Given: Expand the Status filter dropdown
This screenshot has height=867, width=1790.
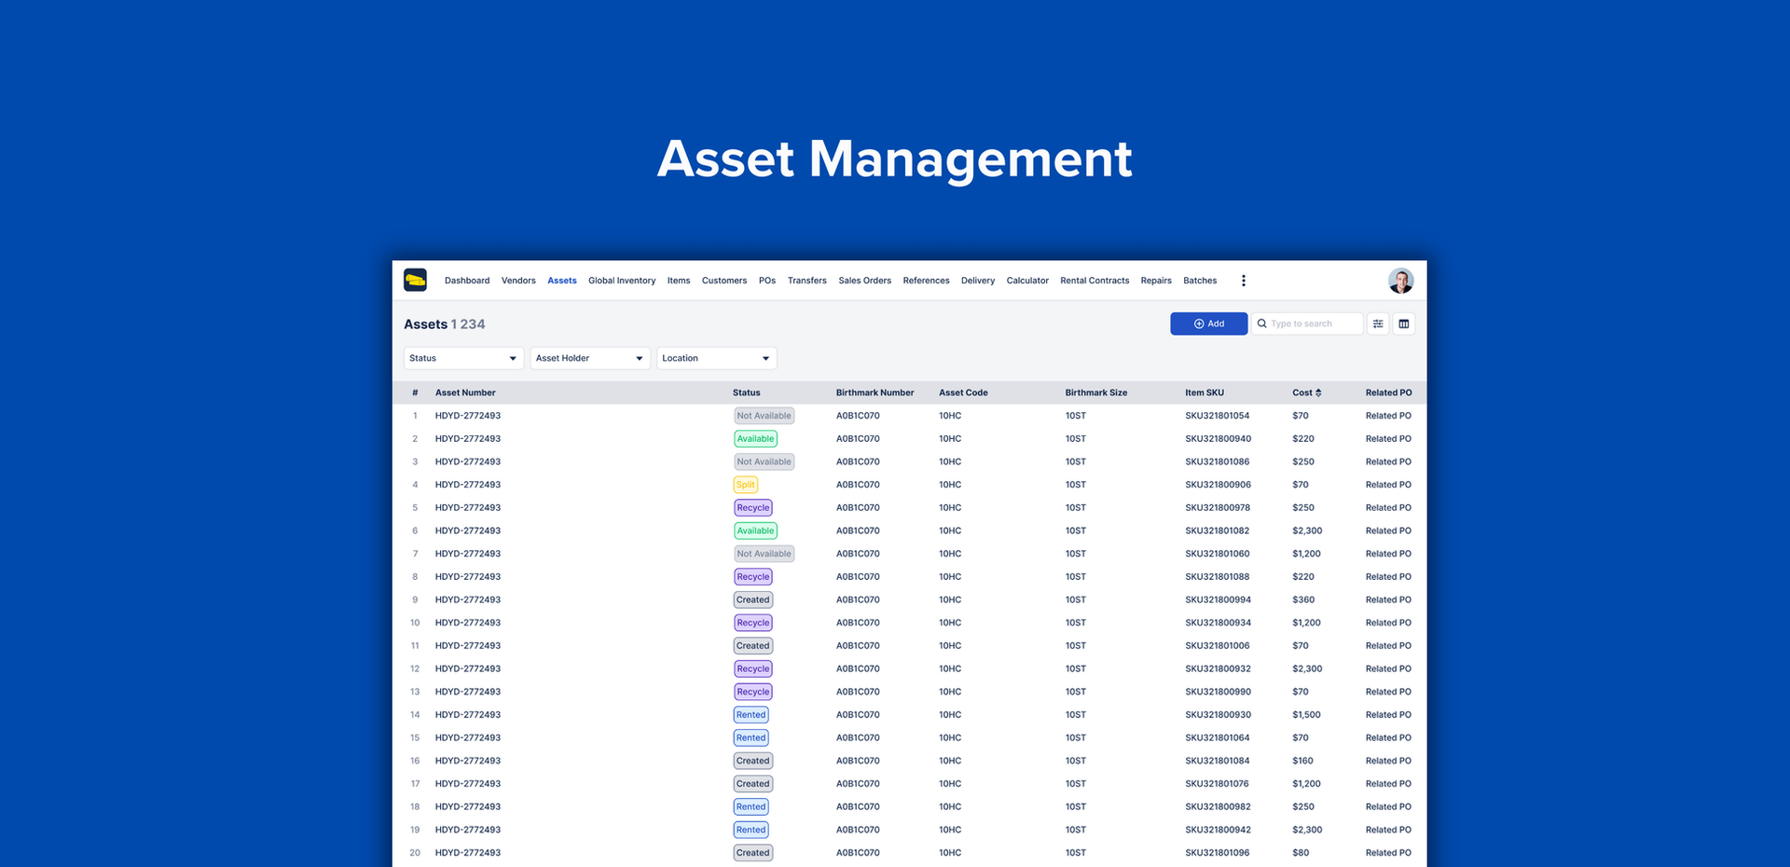Looking at the screenshot, I should [x=463, y=358].
